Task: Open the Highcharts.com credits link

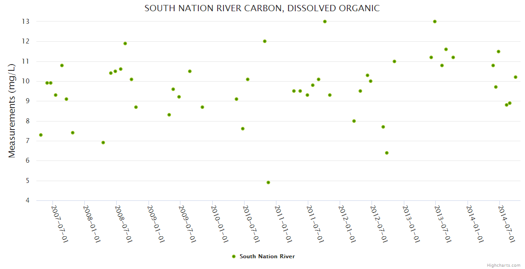Action: point(503,265)
